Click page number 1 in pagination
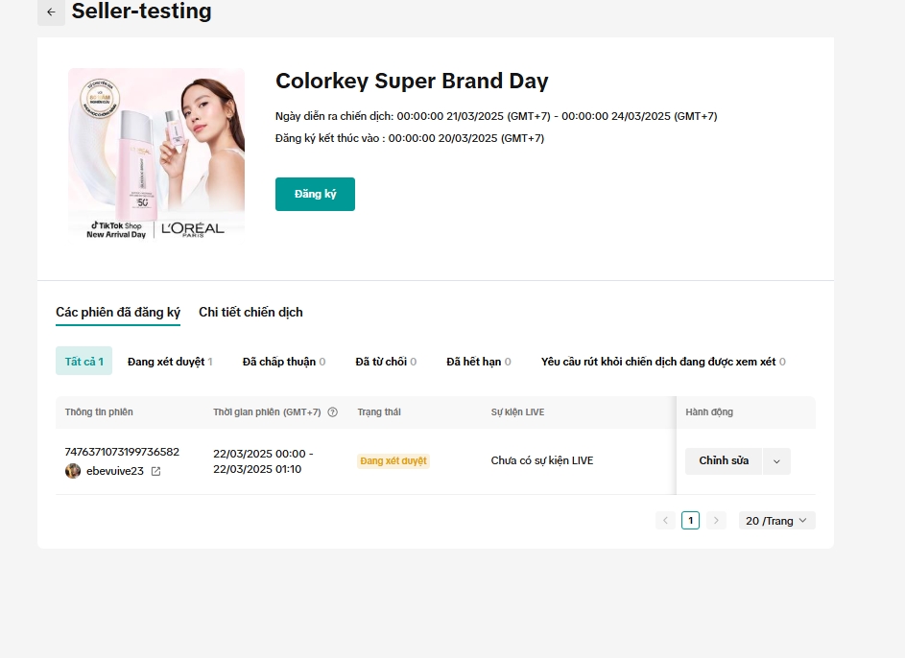This screenshot has height=658, width=905. pos(690,521)
